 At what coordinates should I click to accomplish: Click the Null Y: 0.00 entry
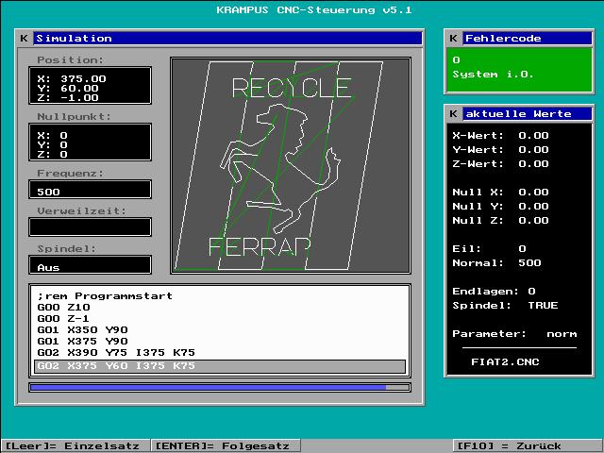pos(500,207)
